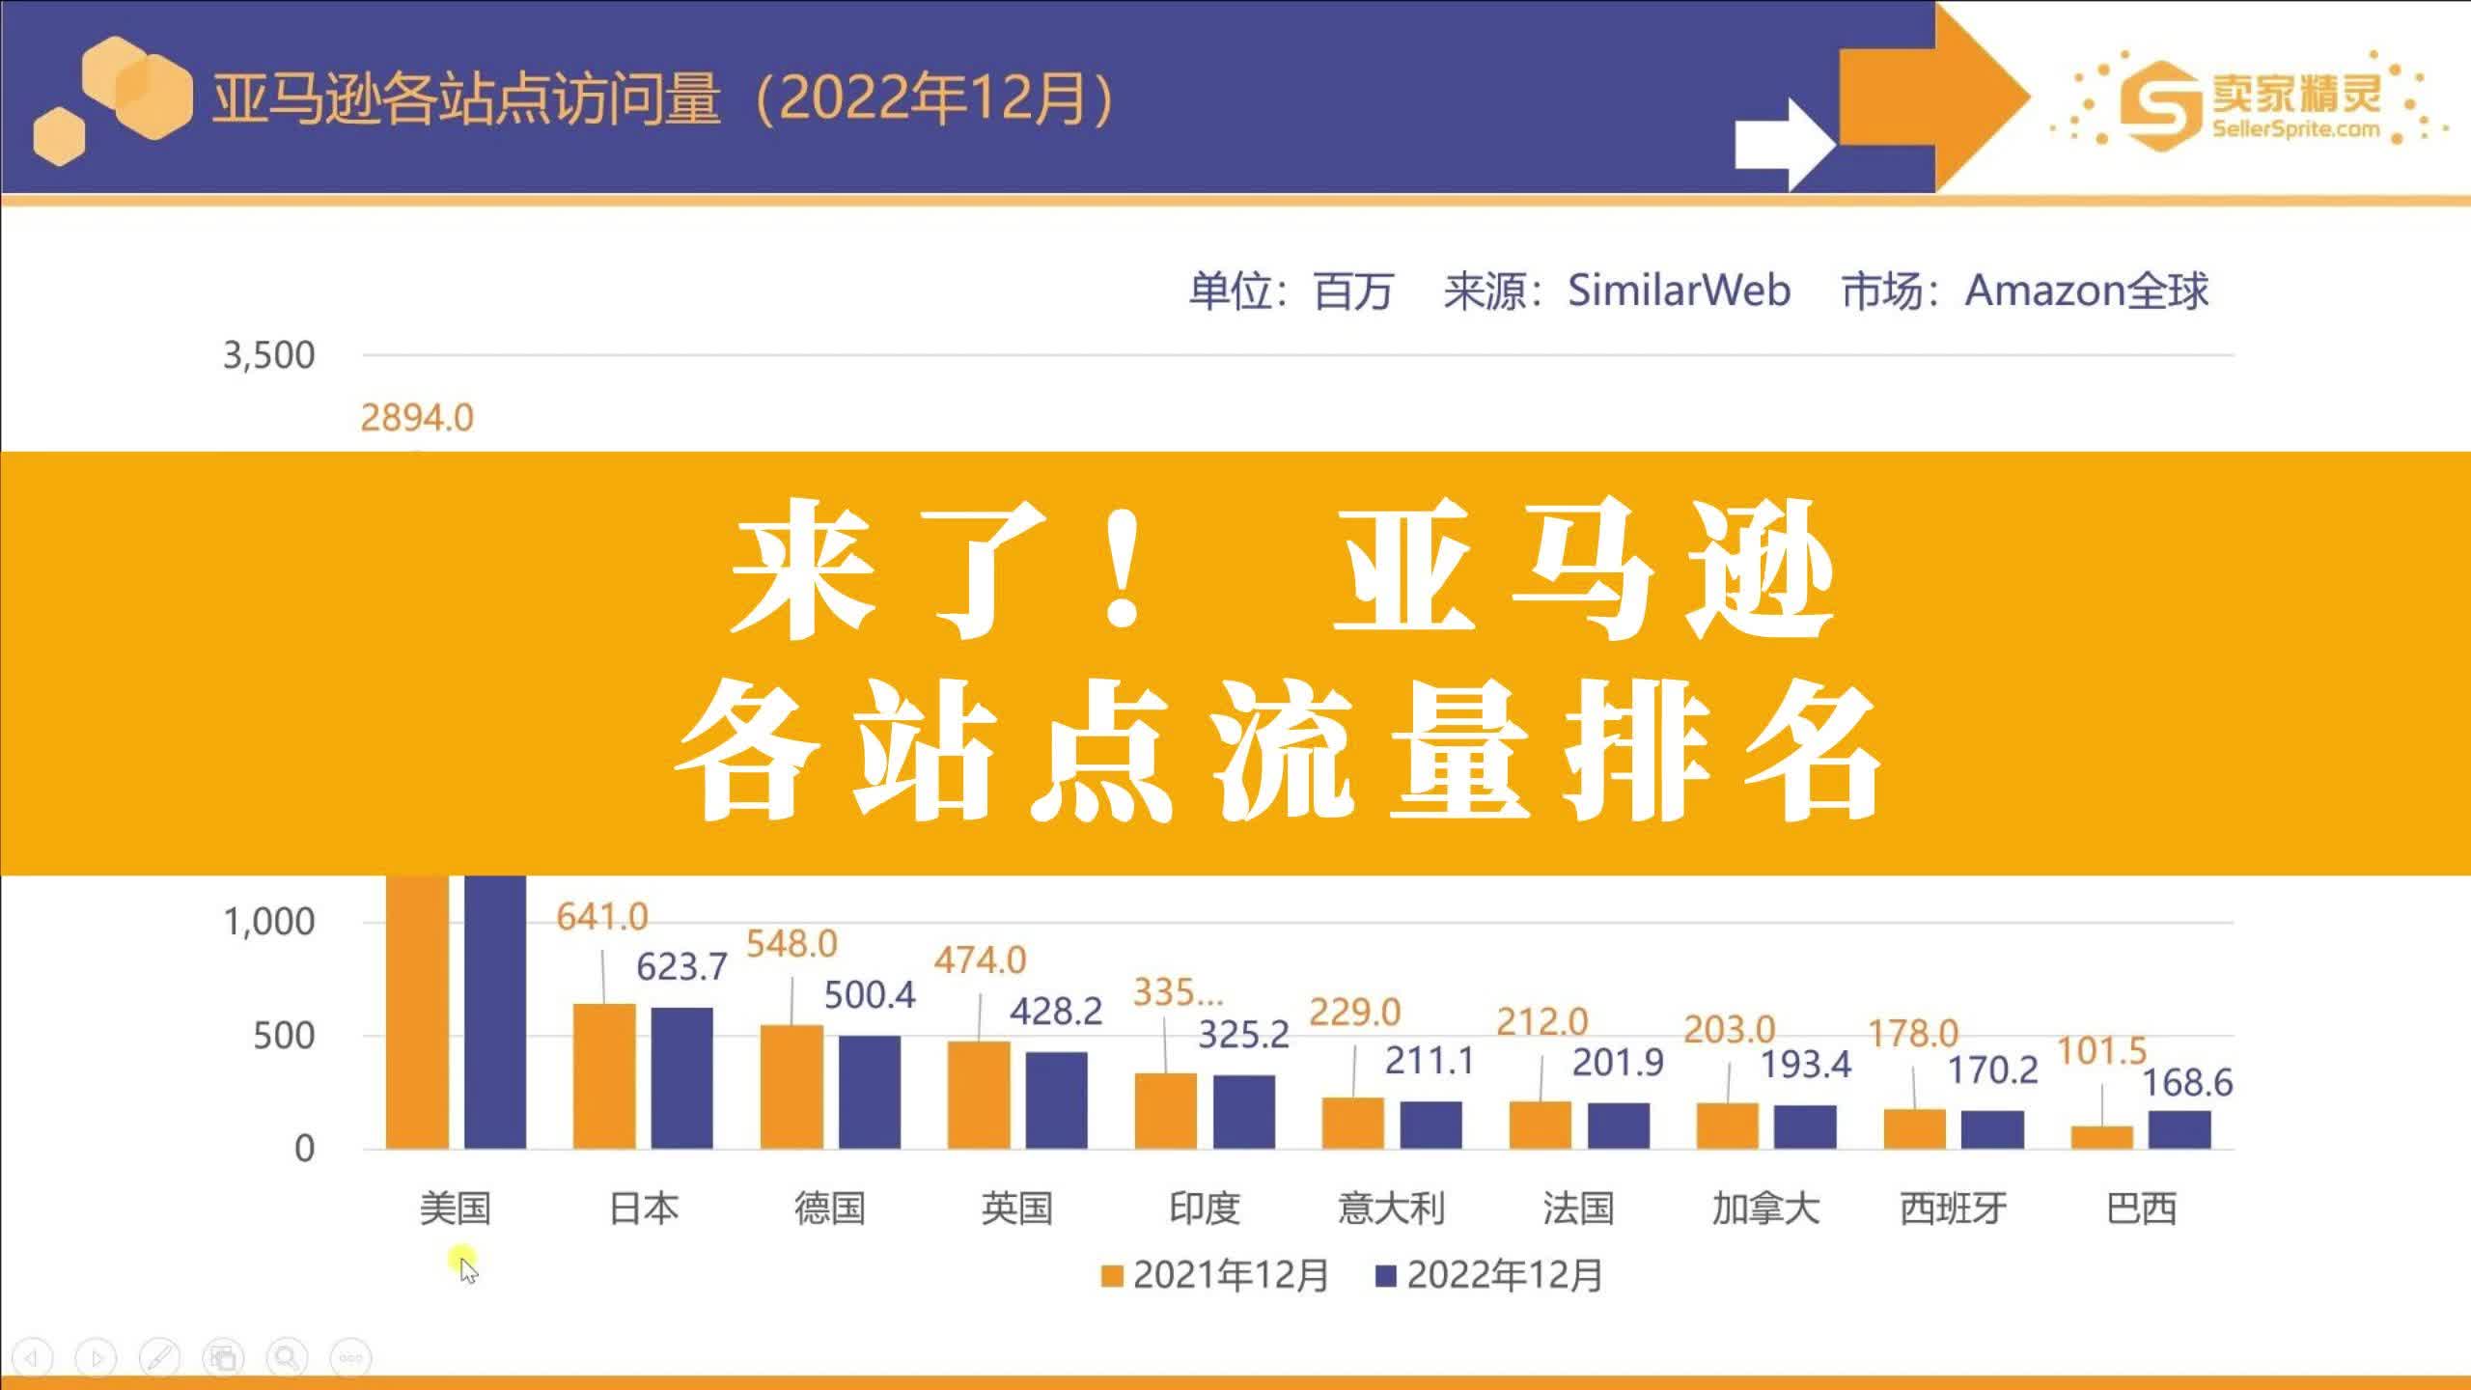Click the 101.5 data label

[x=2101, y=1050]
